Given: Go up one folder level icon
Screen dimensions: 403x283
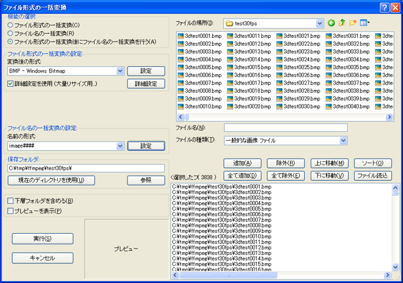Looking at the screenshot, I should coord(342,23).
